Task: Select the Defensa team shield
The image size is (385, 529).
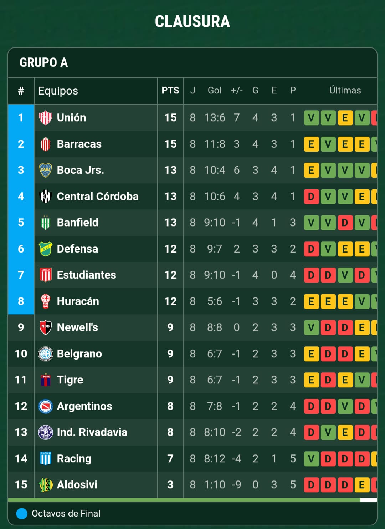Action: click(x=45, y=249)
